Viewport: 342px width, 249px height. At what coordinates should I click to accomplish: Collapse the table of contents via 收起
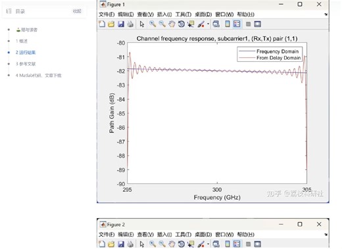pos(77,11)
